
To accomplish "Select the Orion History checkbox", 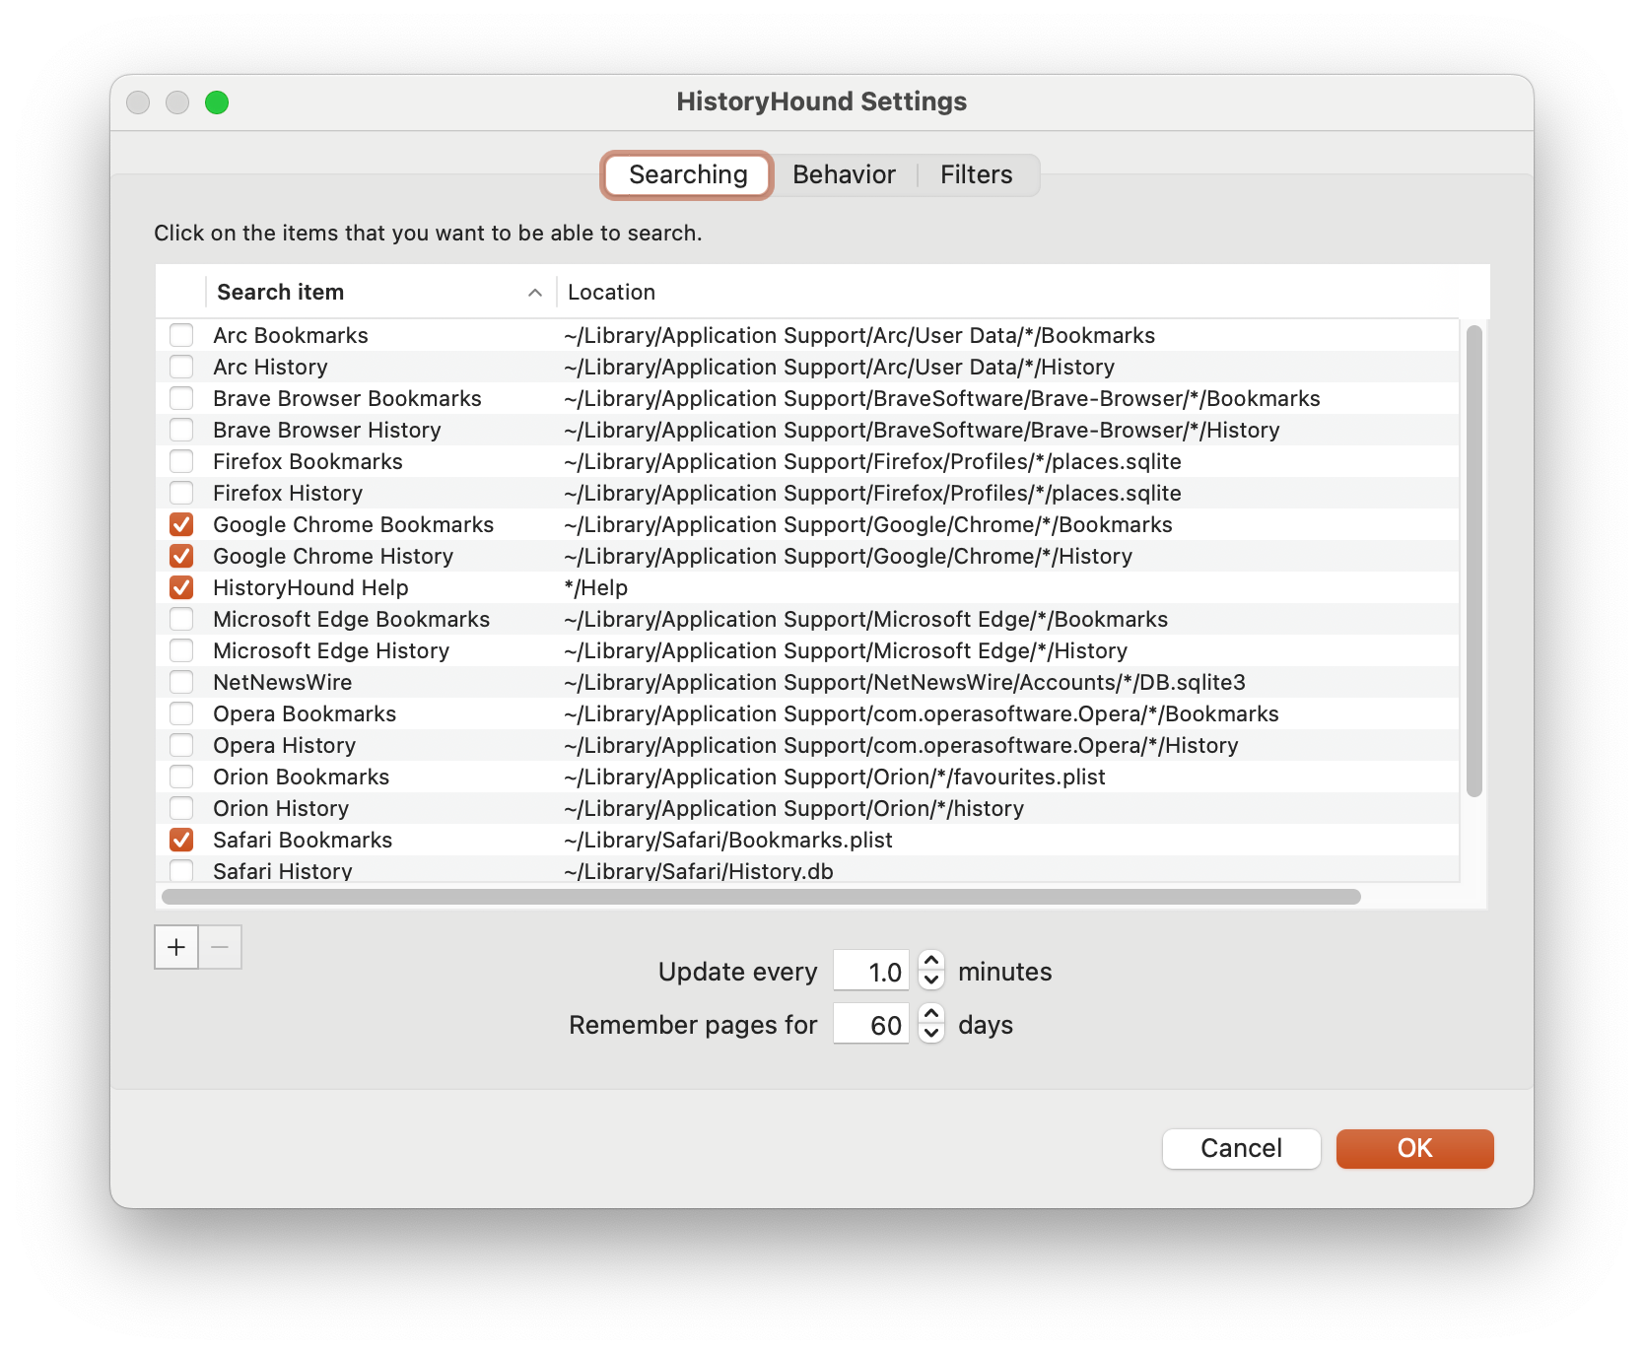I will pos(181,808).
